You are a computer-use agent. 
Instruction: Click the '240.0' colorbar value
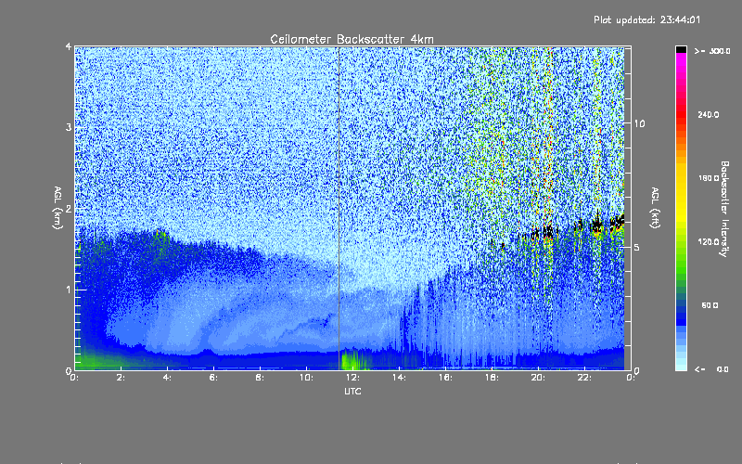click(709, 114)
